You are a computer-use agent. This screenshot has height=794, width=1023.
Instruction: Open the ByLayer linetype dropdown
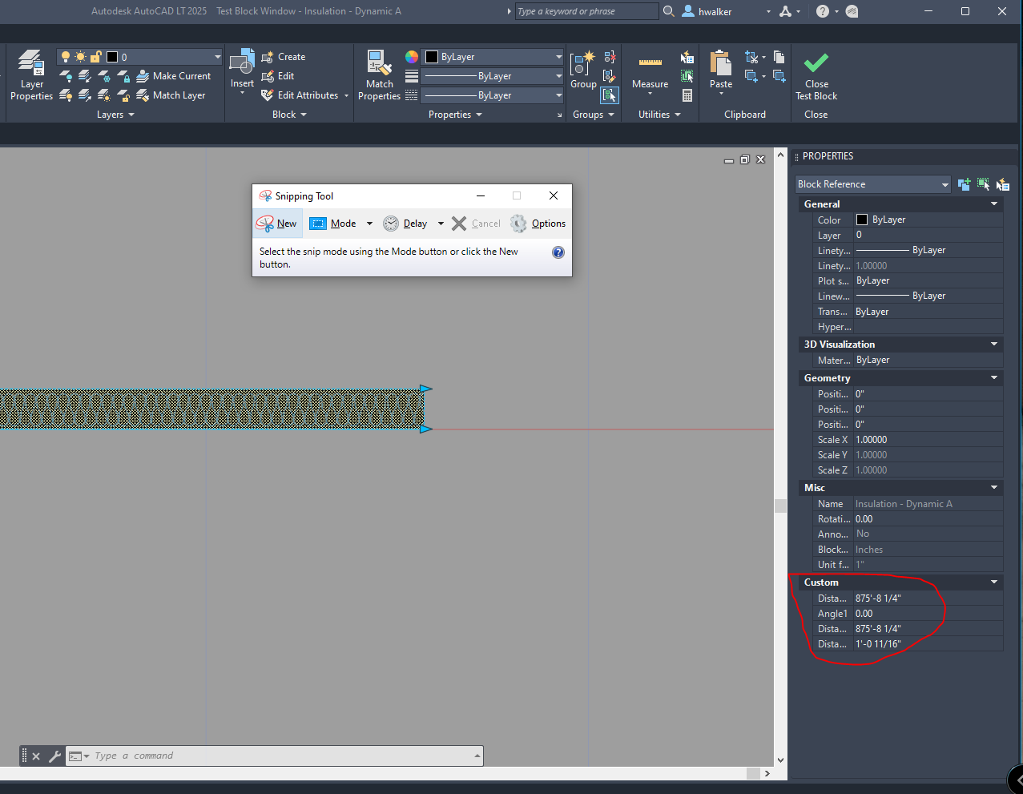point(558,75)
